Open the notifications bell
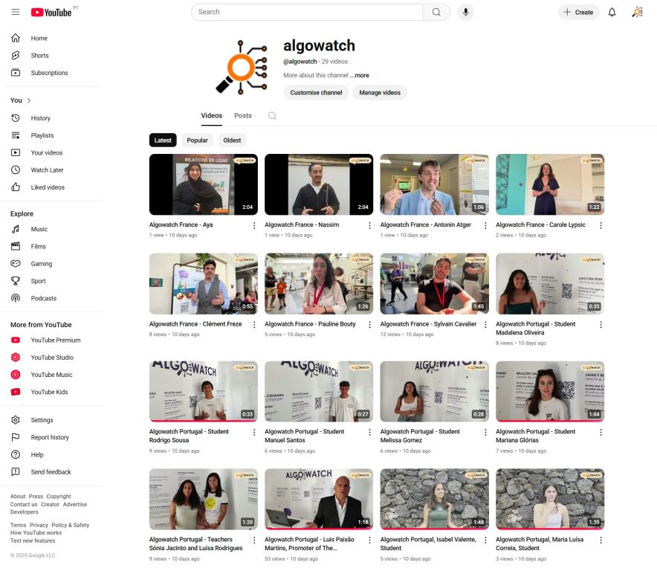 pos(612,12)
